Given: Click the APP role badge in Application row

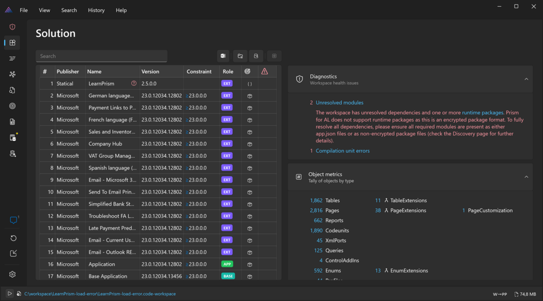Looking at the screenshot, I should tap(227, 264).
